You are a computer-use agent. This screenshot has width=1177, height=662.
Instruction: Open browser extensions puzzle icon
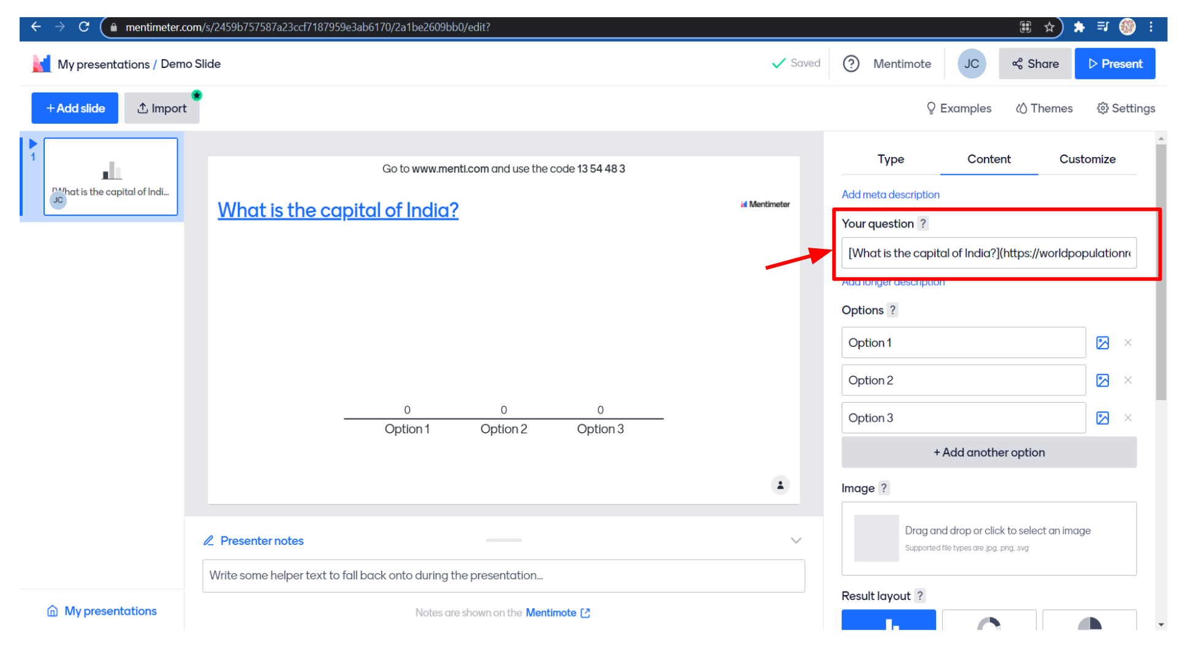(x=1079, y=27)
